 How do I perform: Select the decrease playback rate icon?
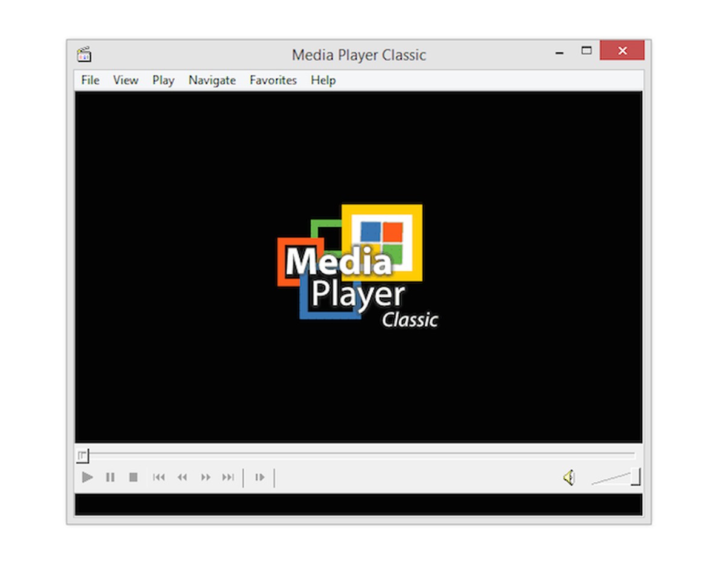pyautogui.click(x=182, y=477)
